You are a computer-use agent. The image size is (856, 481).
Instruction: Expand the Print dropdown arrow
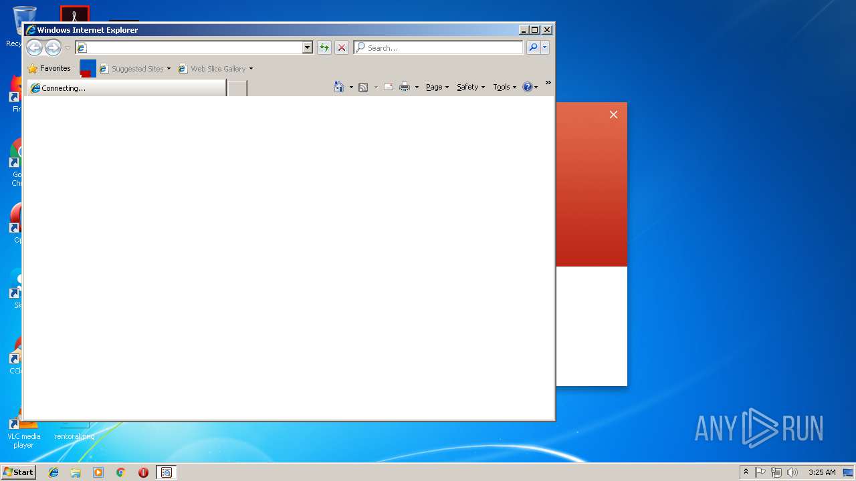coord(417,88)
